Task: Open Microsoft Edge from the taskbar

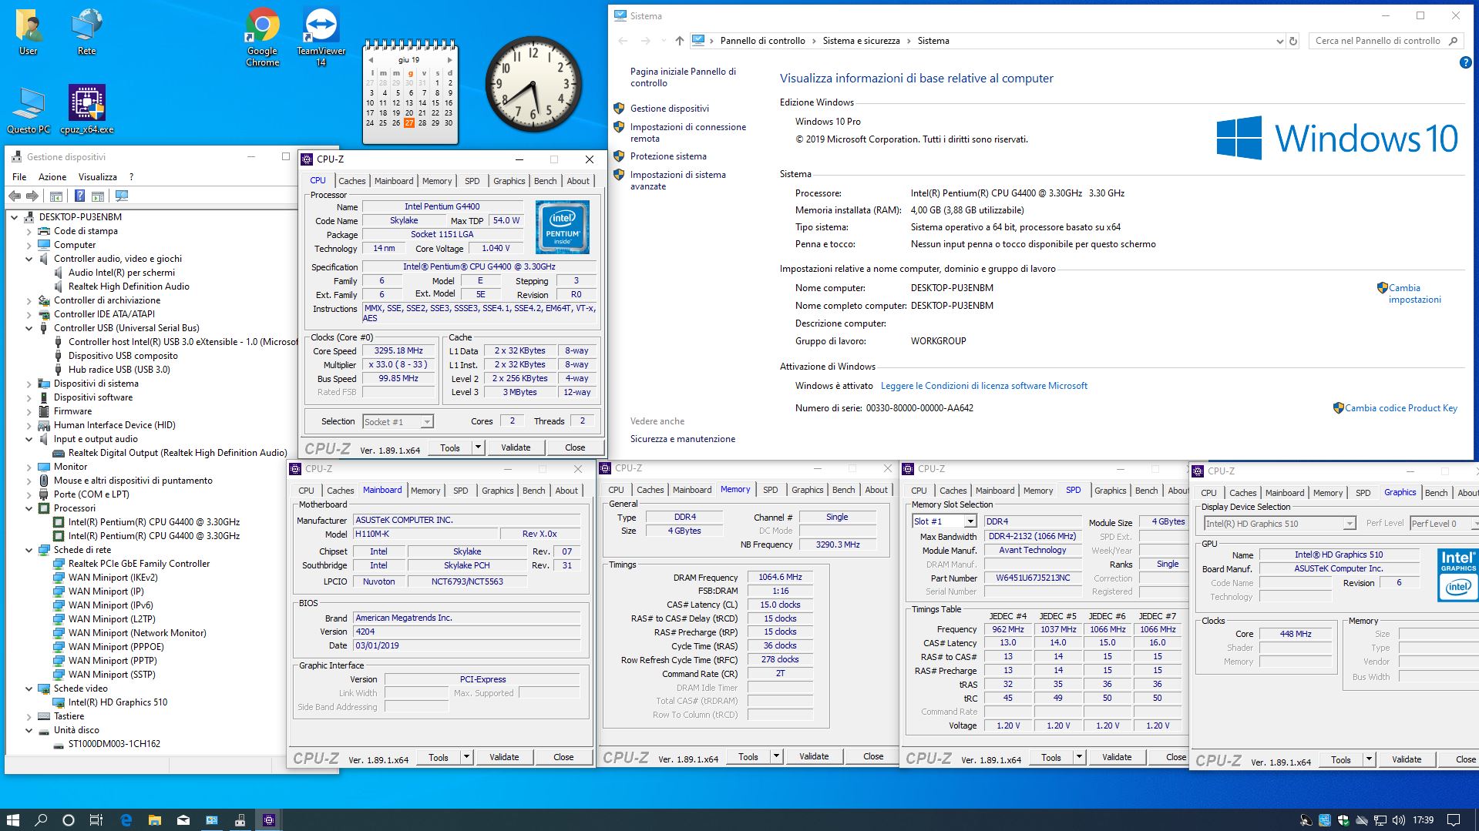Action: [x=126, y=820]
